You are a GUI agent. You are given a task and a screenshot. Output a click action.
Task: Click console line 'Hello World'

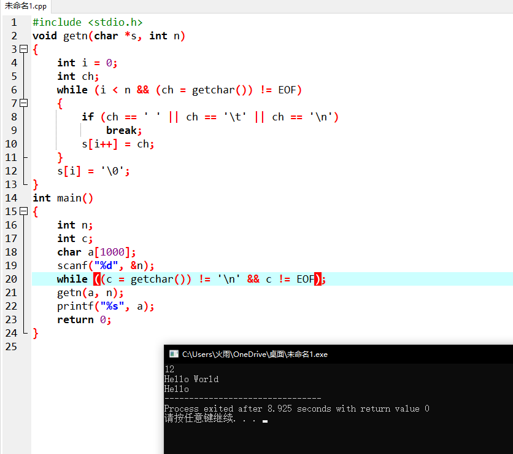pos(191,379)
